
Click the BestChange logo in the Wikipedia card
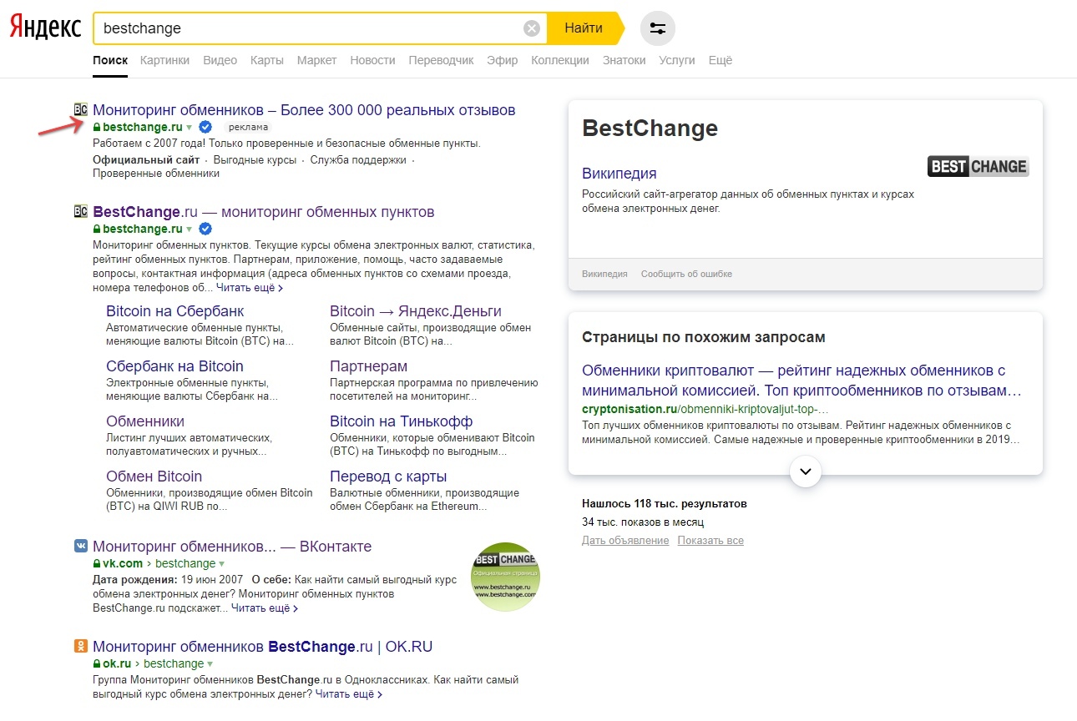pyautogui.click(x=978, y=166)
